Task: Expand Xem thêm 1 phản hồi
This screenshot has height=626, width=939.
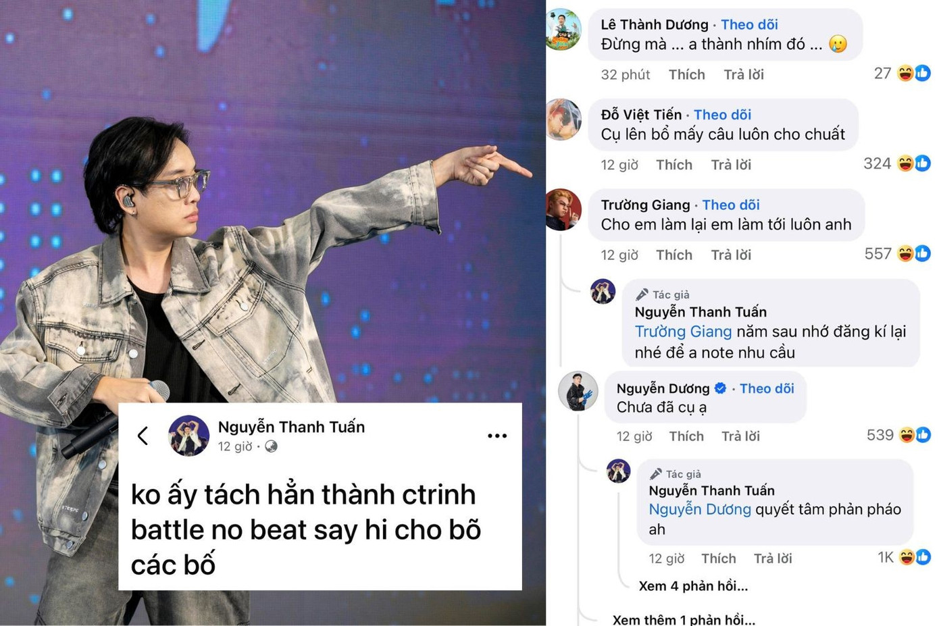Action: [684, 619]
